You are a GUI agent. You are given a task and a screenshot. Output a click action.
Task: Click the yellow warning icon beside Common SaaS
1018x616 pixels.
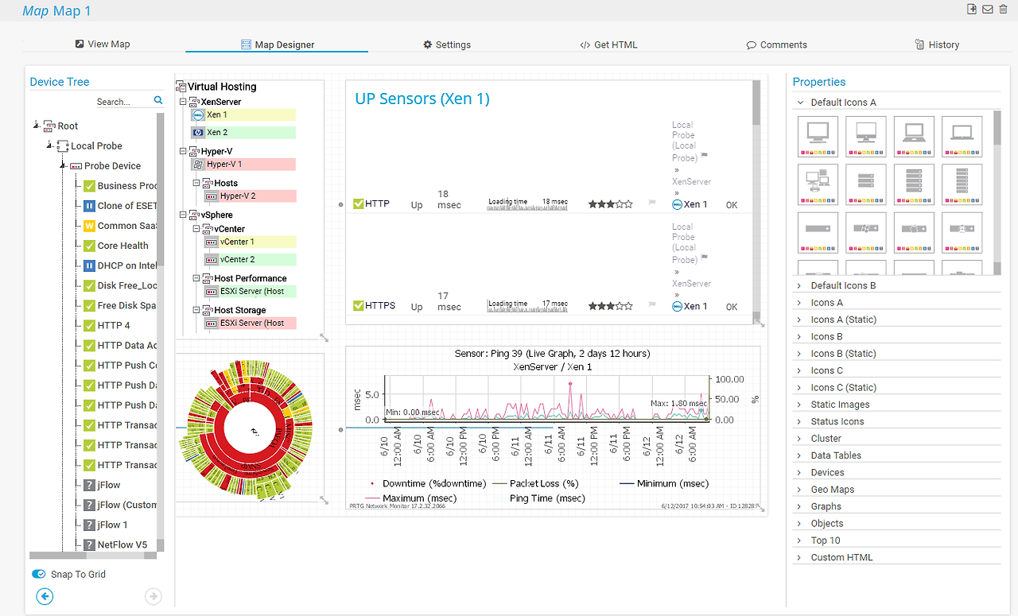tap(89, 226)
